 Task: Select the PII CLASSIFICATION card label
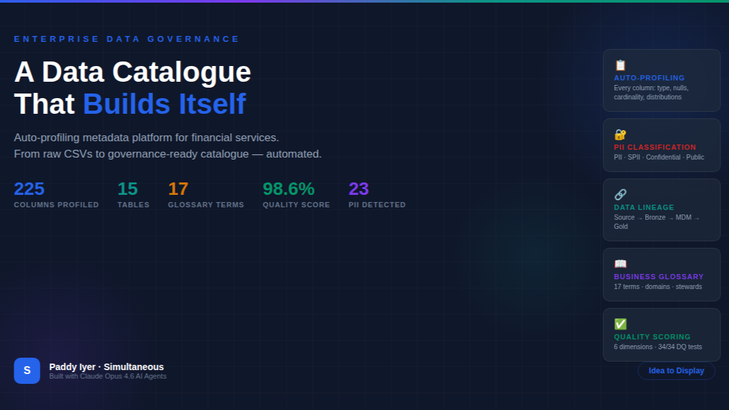(655, 147)
